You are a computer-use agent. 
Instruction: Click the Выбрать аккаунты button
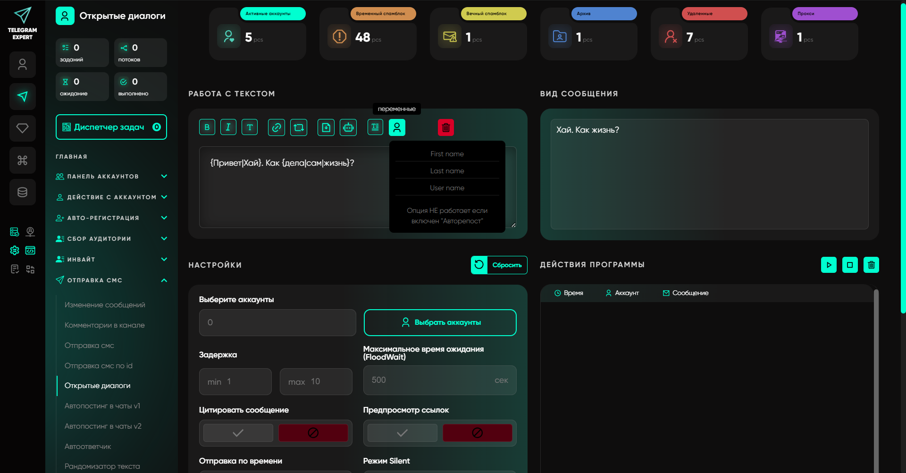click(440, 322)
